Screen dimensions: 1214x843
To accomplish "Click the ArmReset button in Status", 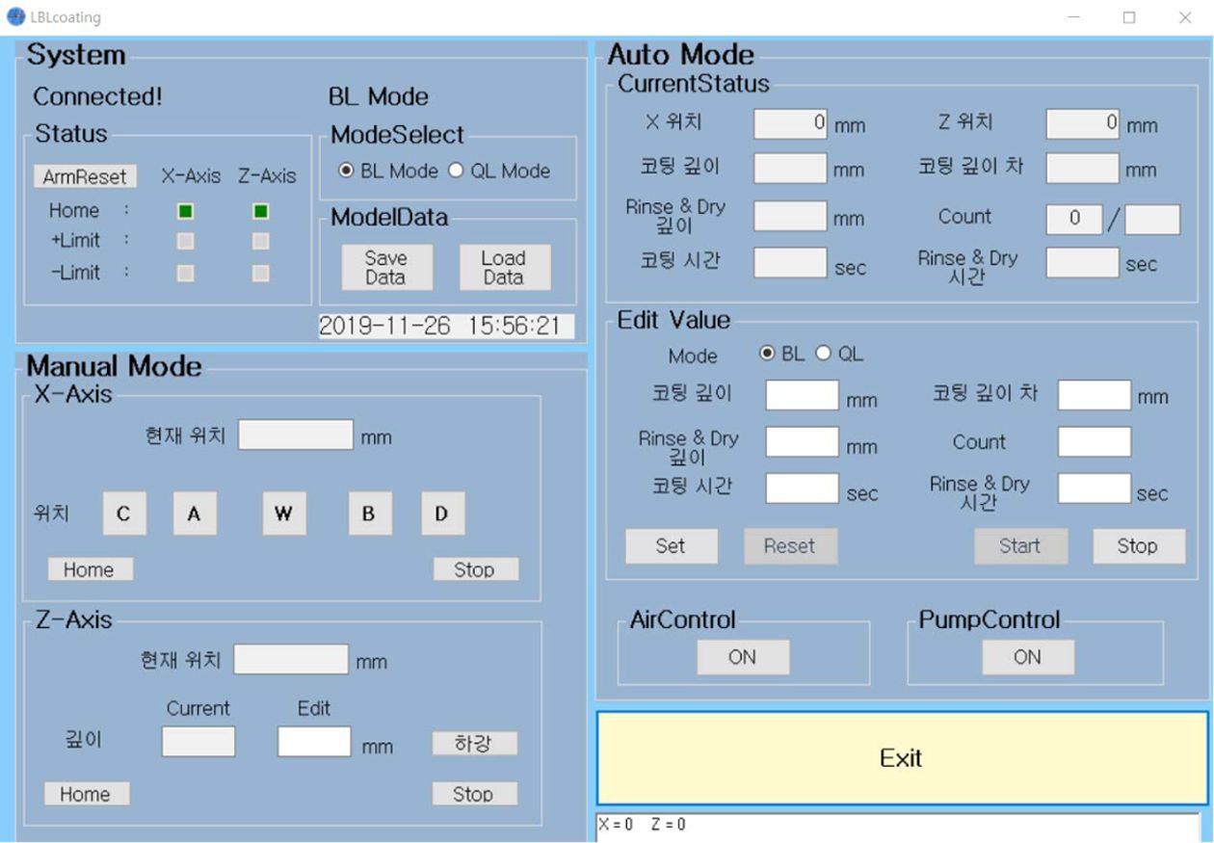I will click(x=85, y=177).
